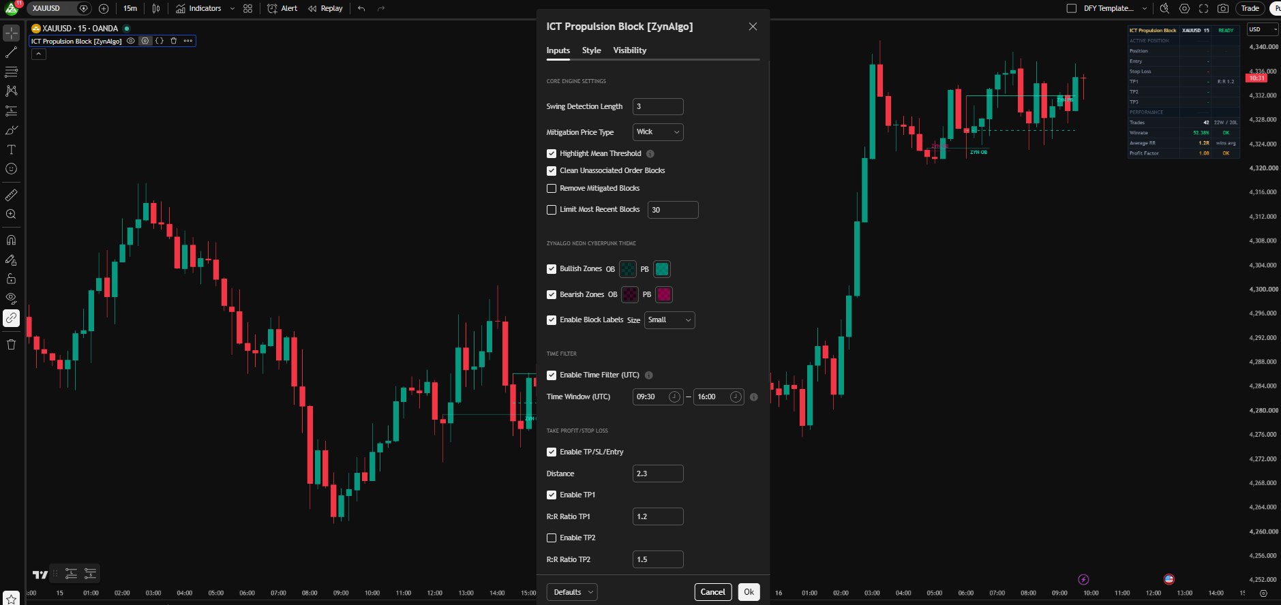The height and width of the screenshot is (605, 1281).
Task: Select the trend line drawing tool
Action: (x=11, y=52)
